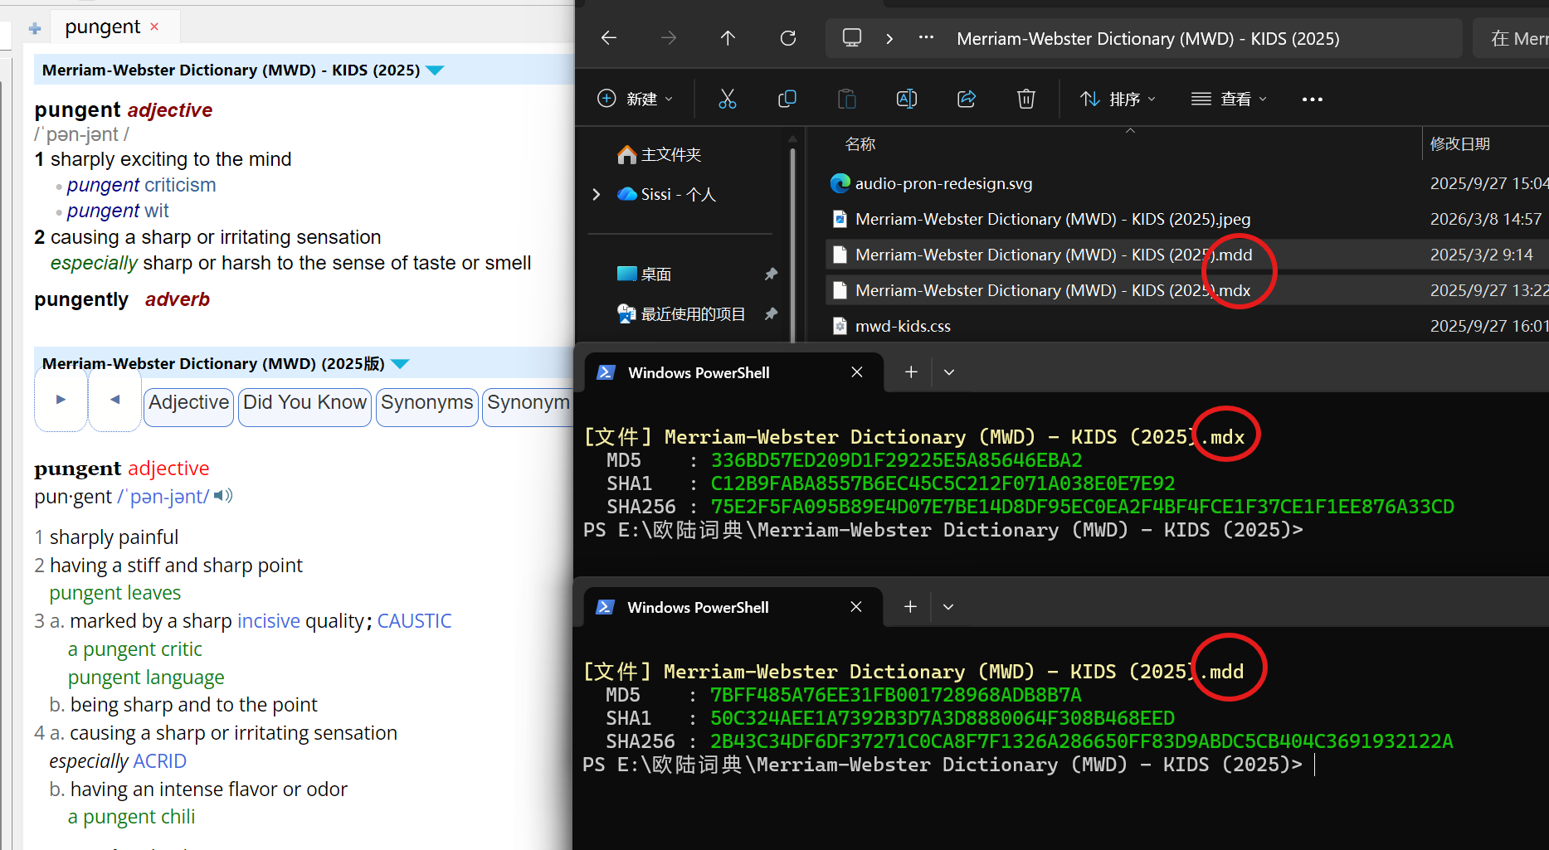The height and width of the screenshot is (850, 1549).
Task: Go up one folder with up arrow
Action: point(728,38)
